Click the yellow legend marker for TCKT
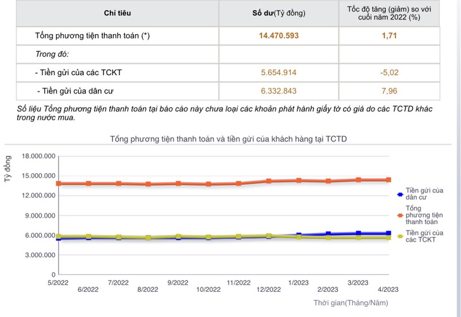 coord(400,236)
